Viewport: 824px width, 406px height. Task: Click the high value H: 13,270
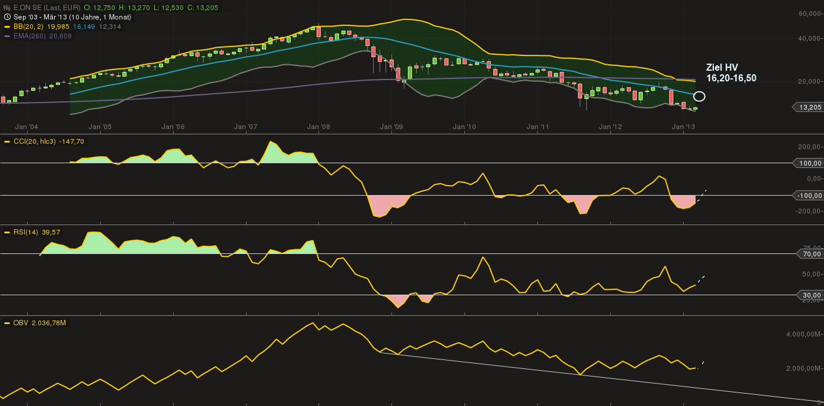134,8
